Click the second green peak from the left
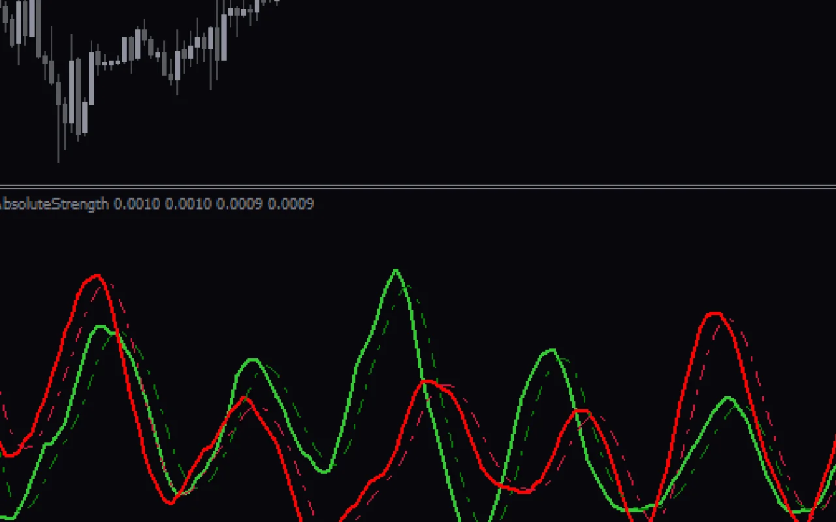Viewport: 836px width, 522px height. coord(253,360)
